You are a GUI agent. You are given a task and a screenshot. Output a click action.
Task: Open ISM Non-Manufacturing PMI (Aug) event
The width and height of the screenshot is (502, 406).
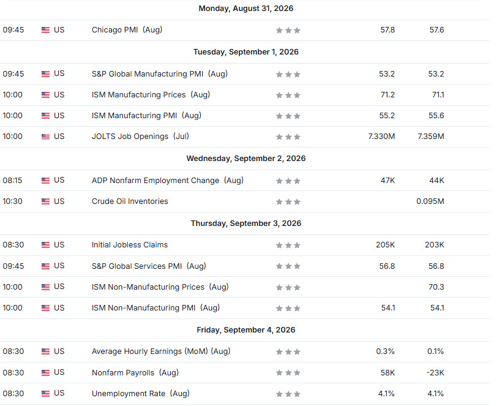(156, 307)
